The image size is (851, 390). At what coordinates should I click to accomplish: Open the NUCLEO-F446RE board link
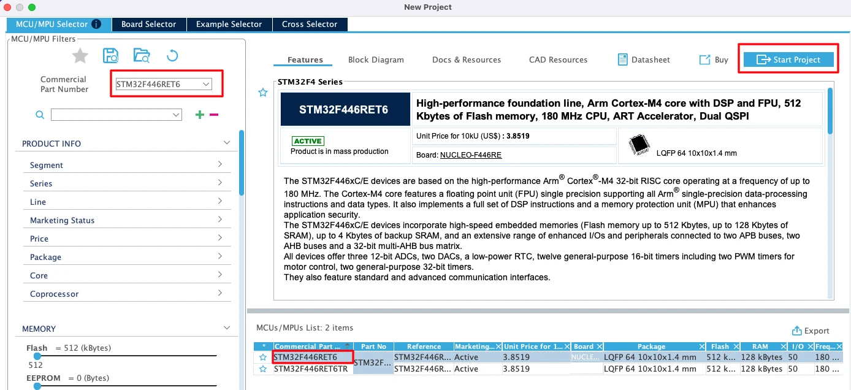click(x=471, y=155)
